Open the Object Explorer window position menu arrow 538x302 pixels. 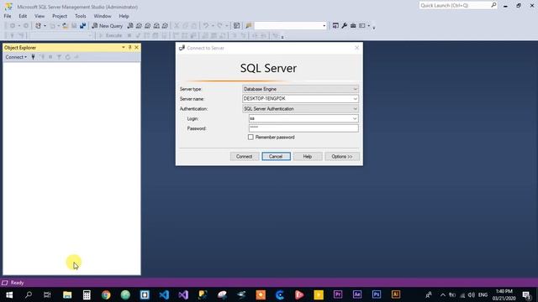124,48
